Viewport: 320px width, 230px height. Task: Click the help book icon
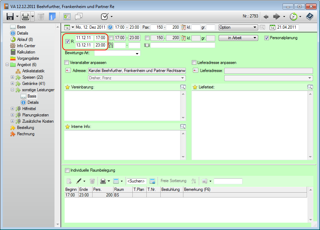(310, 16)
